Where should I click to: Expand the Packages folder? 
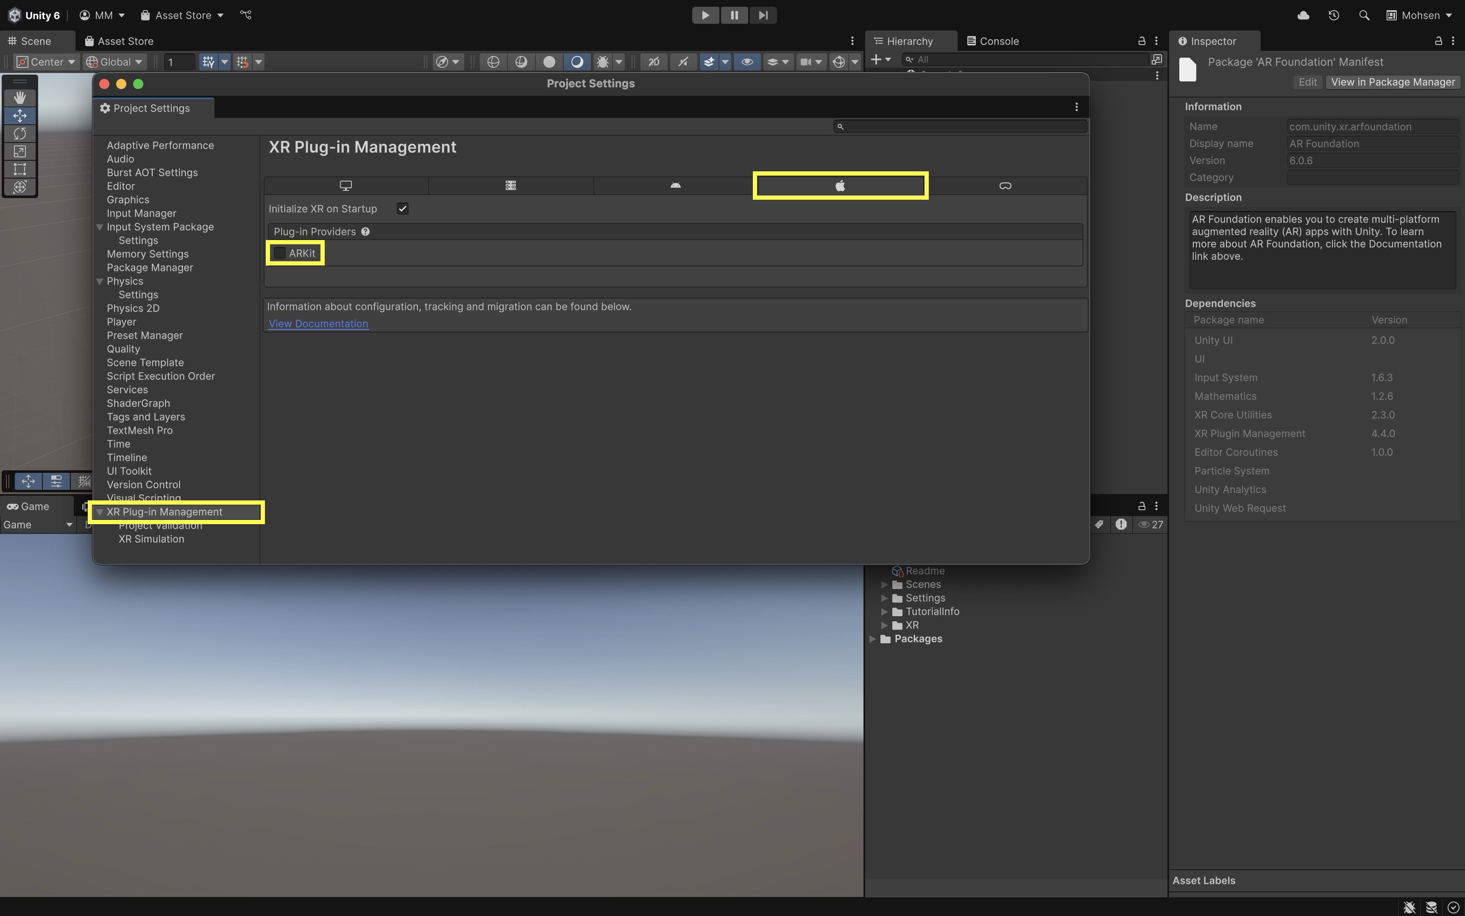(872, 639)
